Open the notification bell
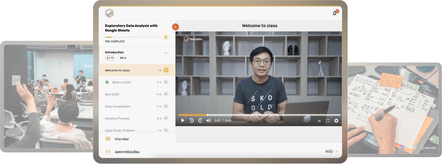This screenshot has width=442, height=164. click(x=335, y=13)
